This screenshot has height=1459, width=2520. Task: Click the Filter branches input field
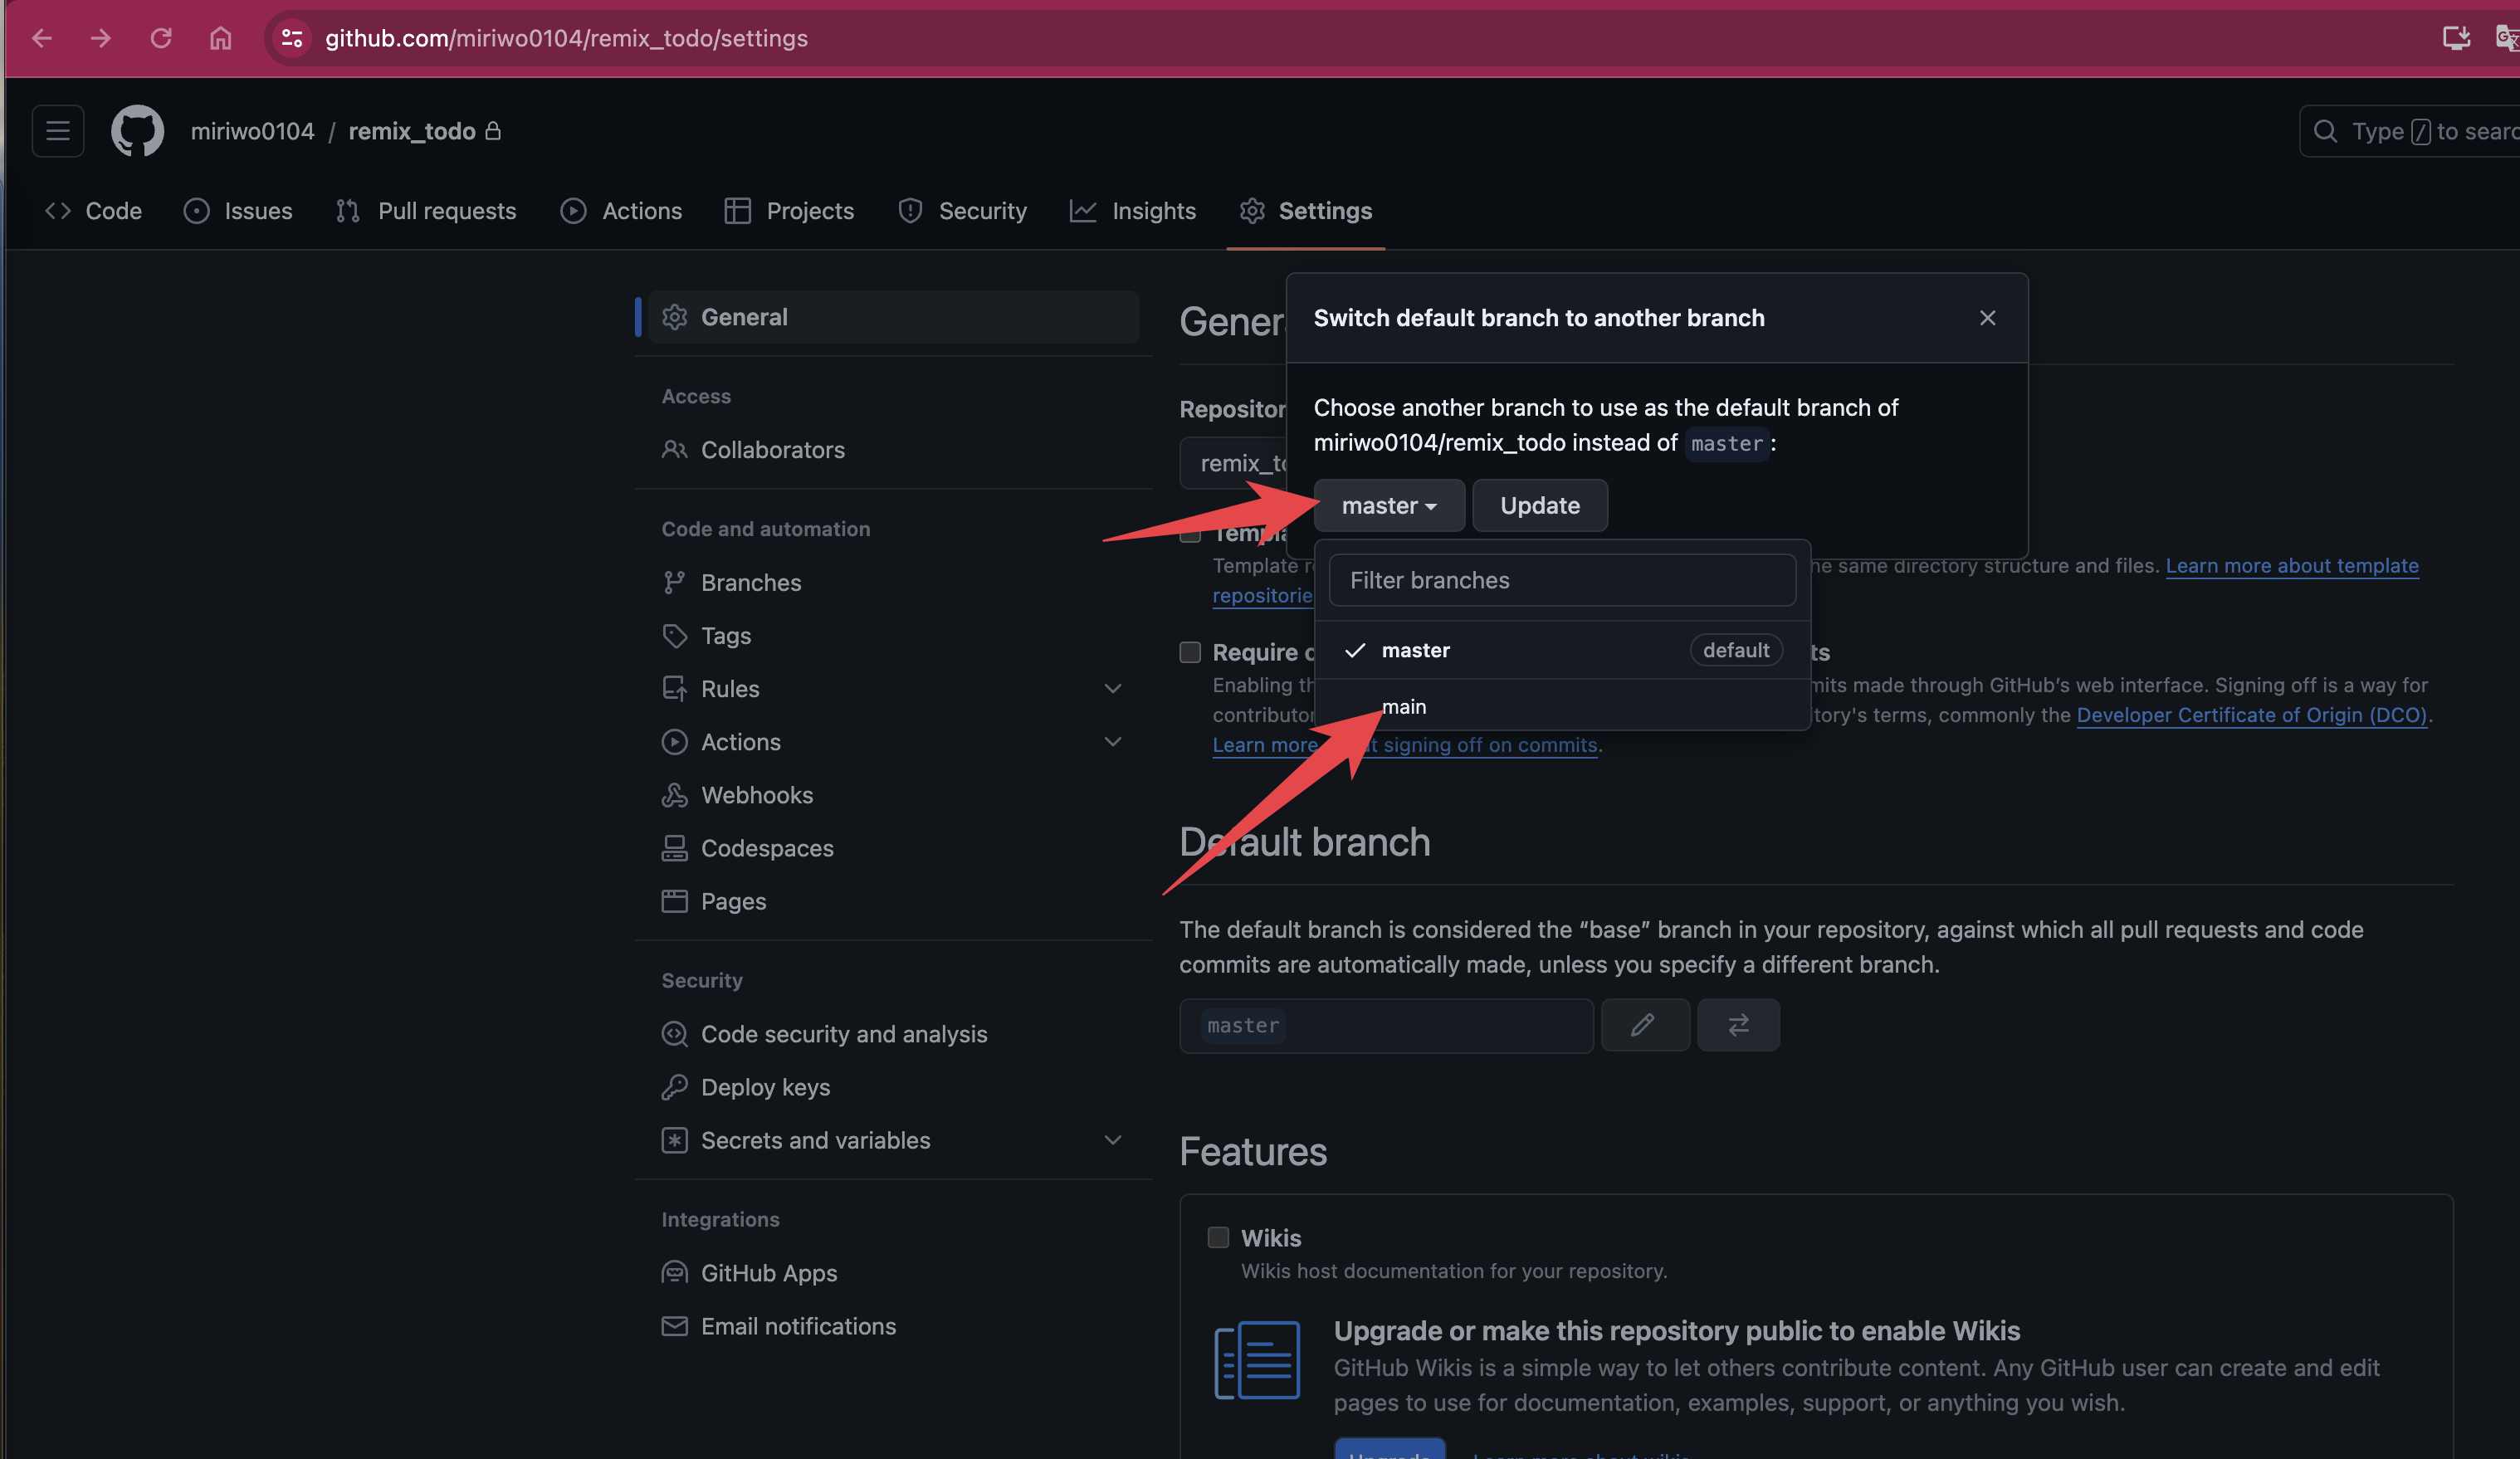1561,580
